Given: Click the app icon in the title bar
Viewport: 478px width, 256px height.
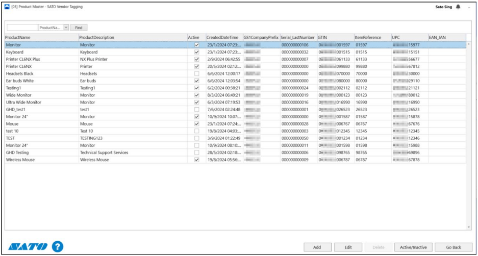Looking at the screenshot, I should tap(7, 7).
